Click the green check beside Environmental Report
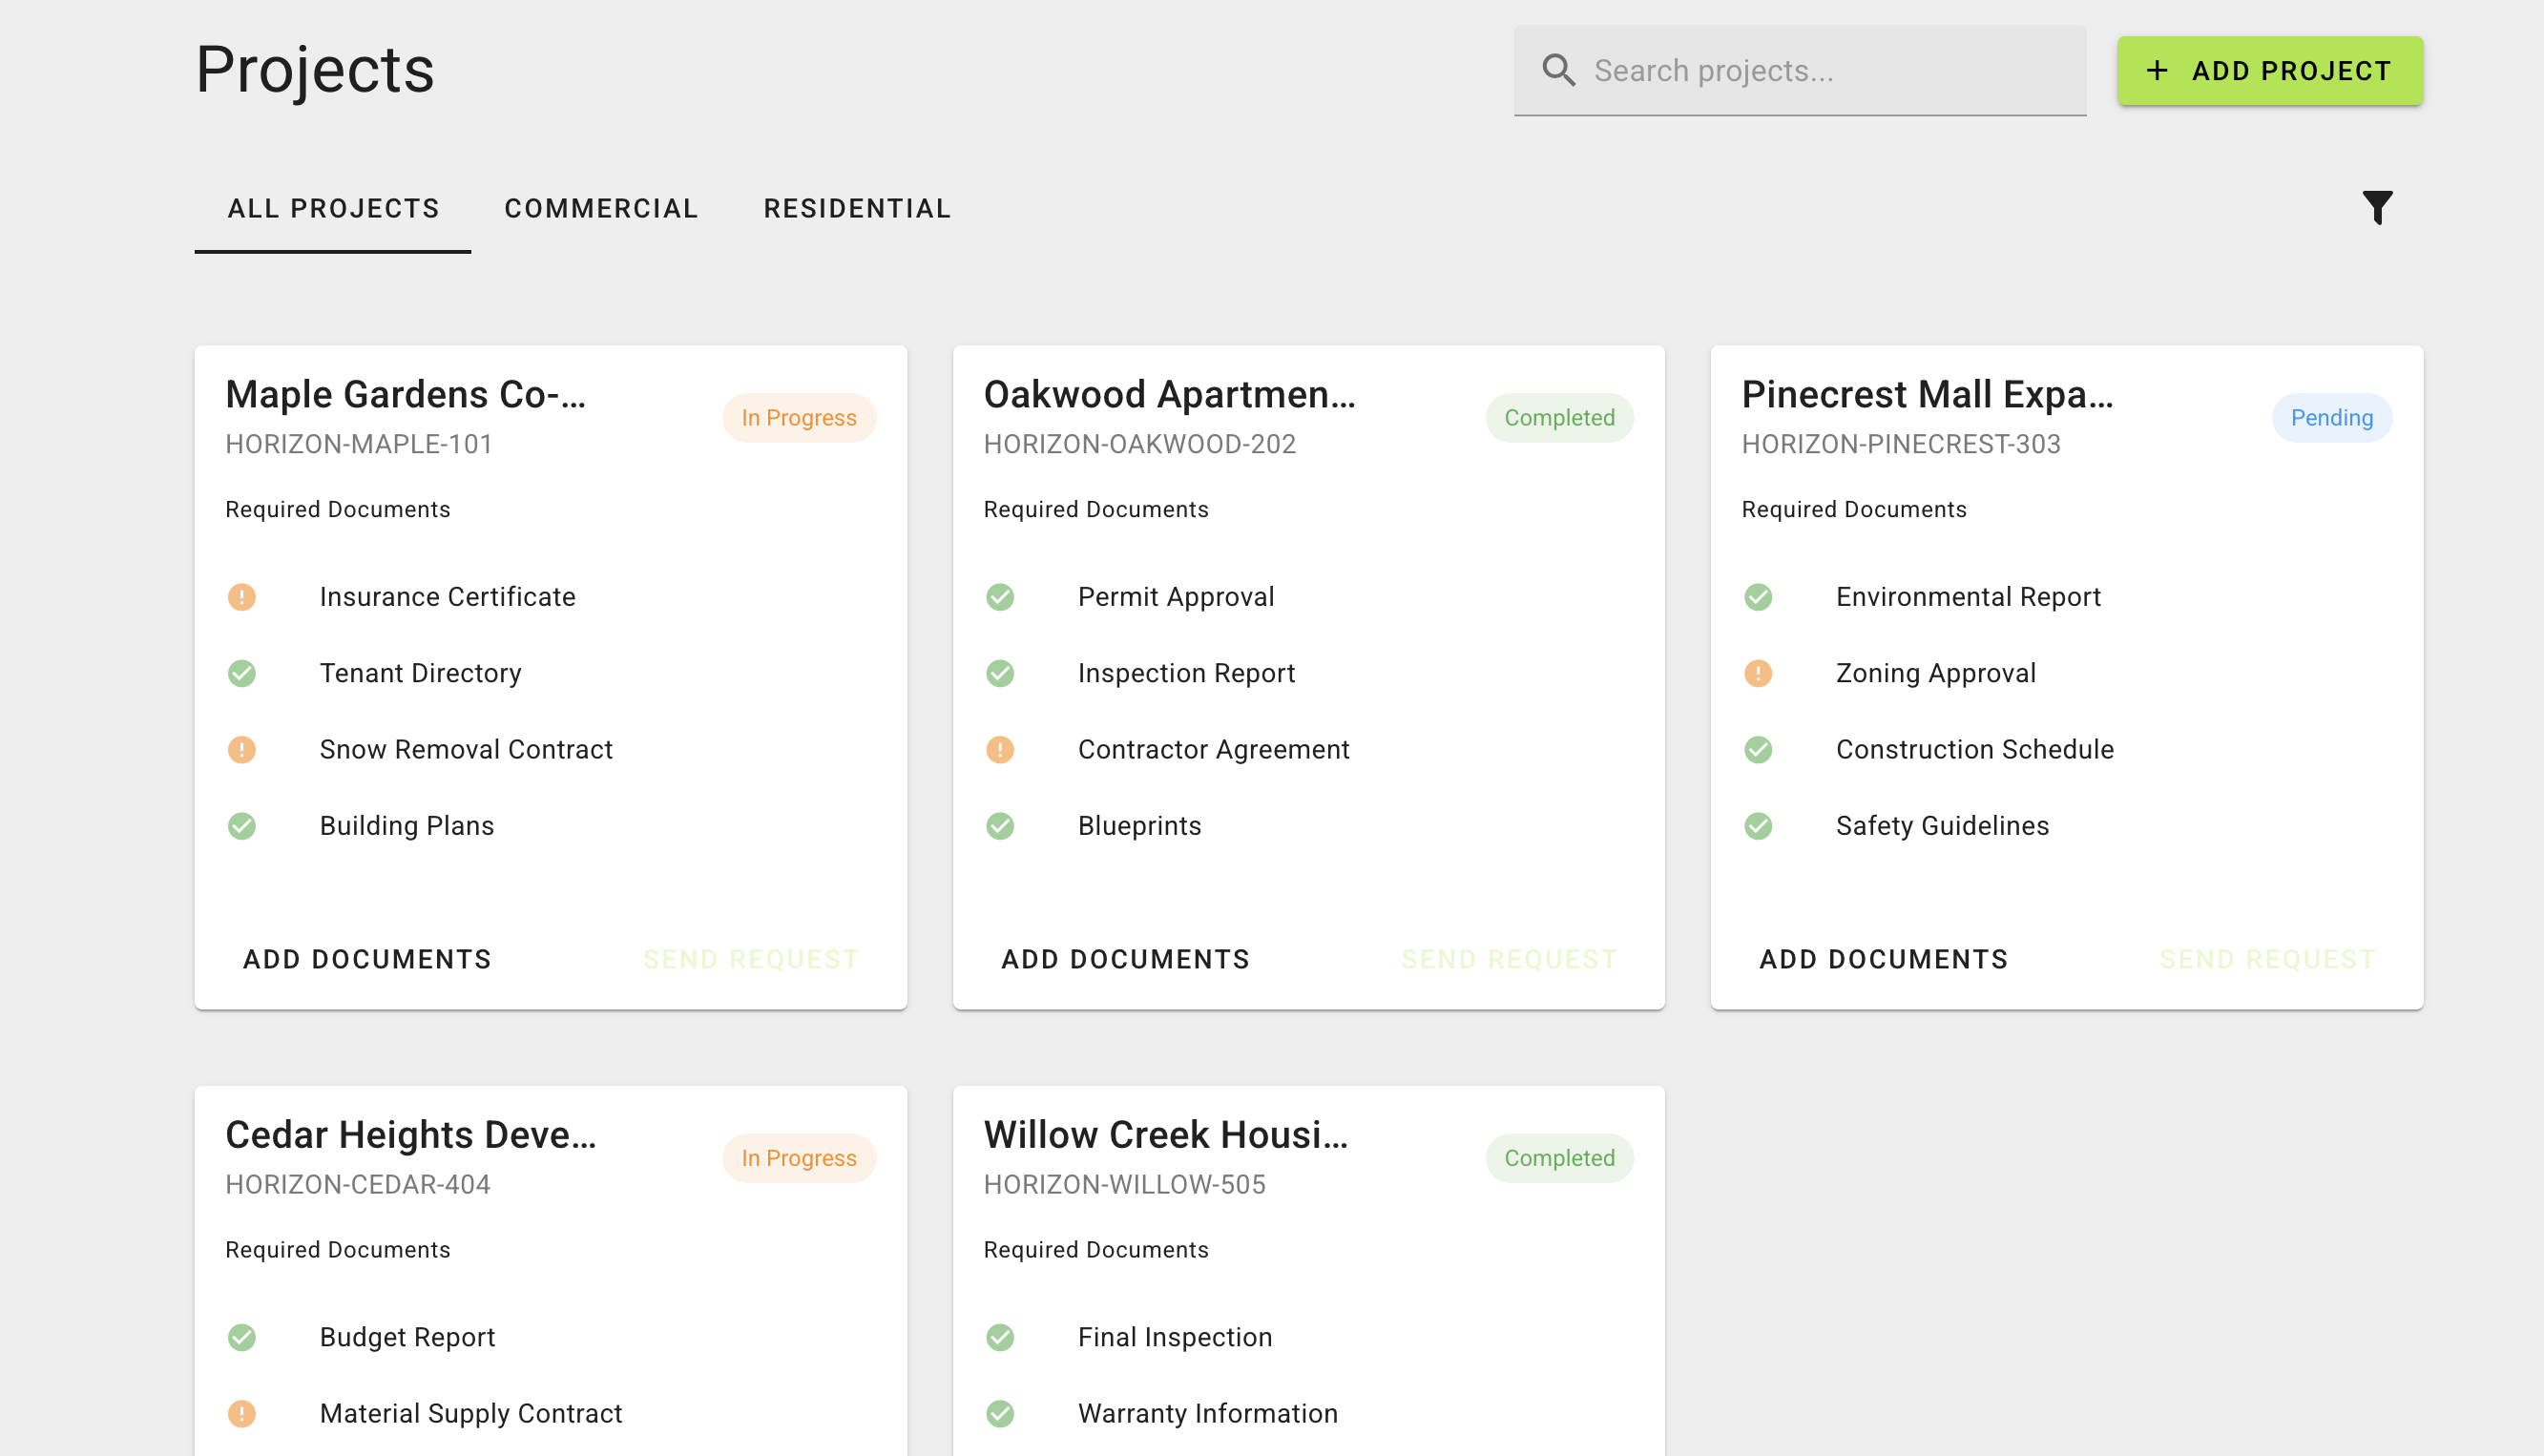The image size is (2544, 1456). (1758, 597)
